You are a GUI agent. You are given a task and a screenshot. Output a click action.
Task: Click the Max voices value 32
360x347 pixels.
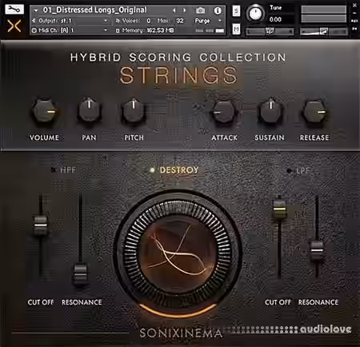[x=180, y=21]
